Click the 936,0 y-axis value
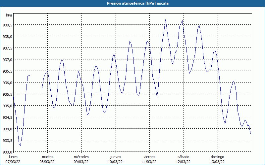265x165 pixels. tap(7, 83)
